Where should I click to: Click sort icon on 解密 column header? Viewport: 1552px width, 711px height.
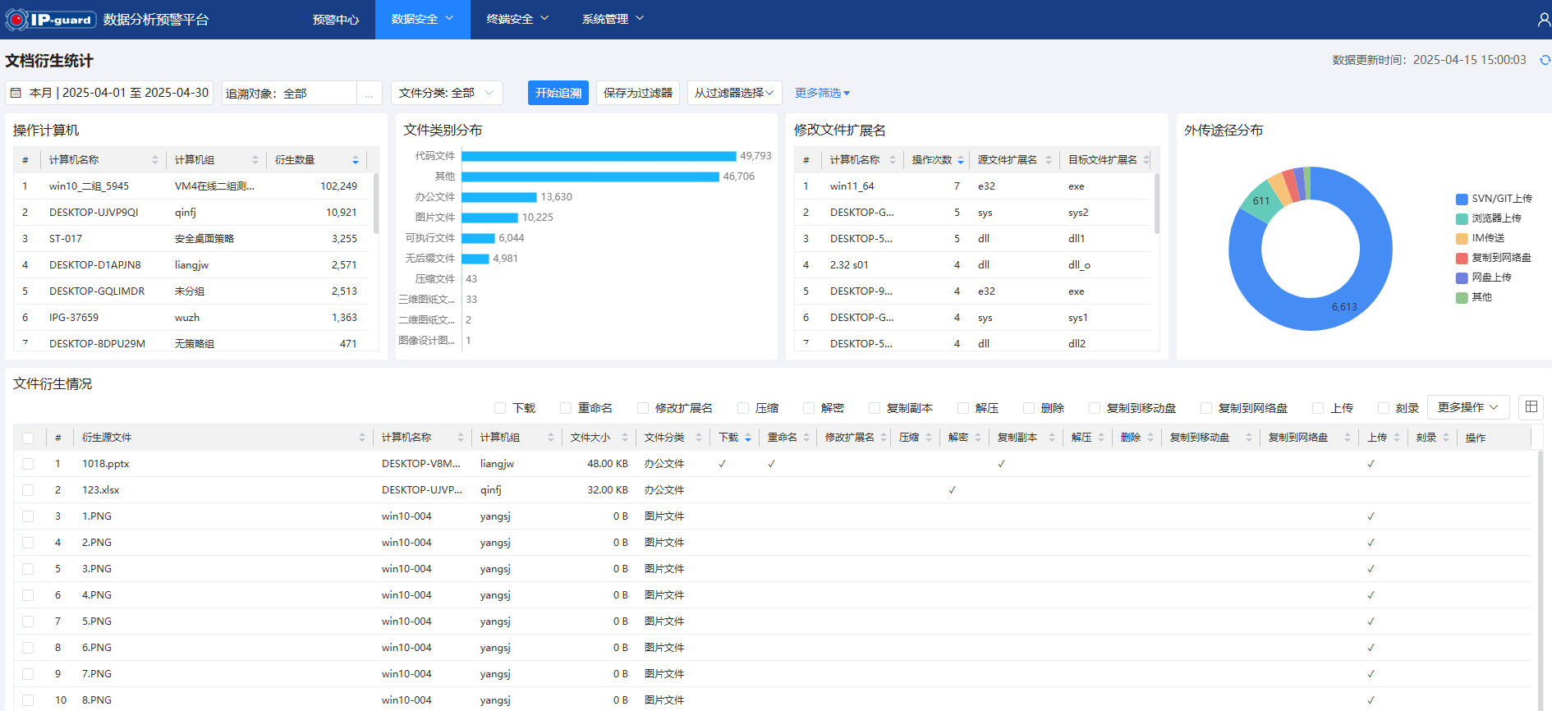[x=978, y=438]
